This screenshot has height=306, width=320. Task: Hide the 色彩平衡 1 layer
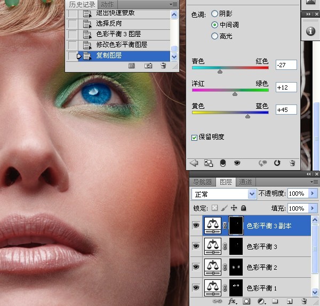pos(196,288)
